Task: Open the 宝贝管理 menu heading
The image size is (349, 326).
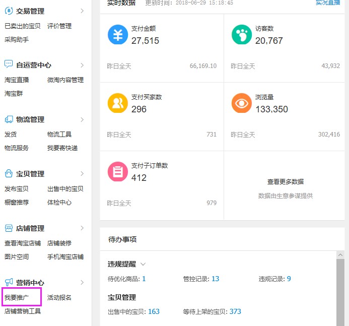Action: [30, 174]
